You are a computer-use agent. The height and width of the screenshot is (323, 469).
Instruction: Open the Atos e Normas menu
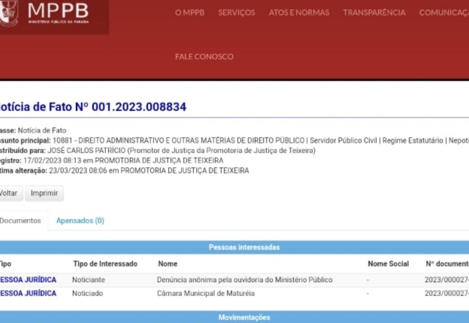tap(299, 13)
